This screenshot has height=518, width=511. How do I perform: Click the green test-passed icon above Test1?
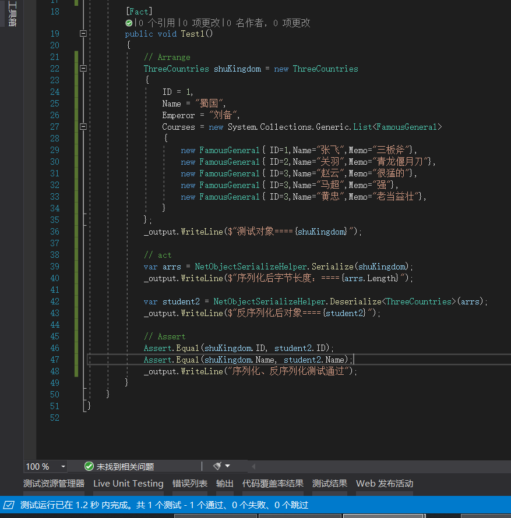click(x=129, y=23)
